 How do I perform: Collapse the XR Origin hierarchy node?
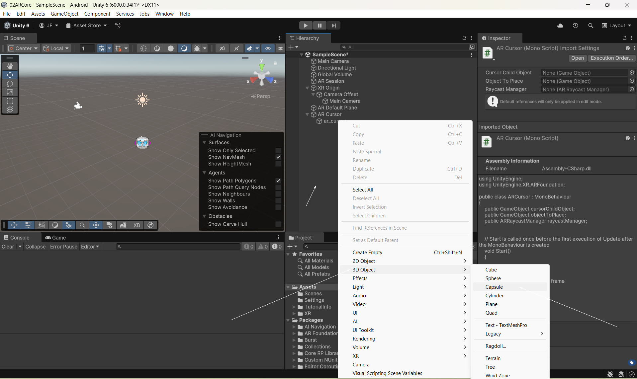coord(307,88)
